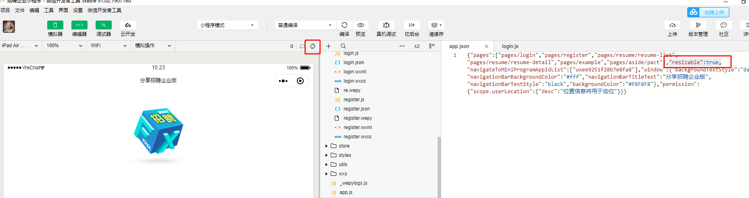Open the 100% zoom level dropdown
The image size is (749, 198).
(x=65, y=46)
